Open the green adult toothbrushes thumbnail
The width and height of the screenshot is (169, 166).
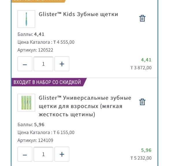(26, 103)
